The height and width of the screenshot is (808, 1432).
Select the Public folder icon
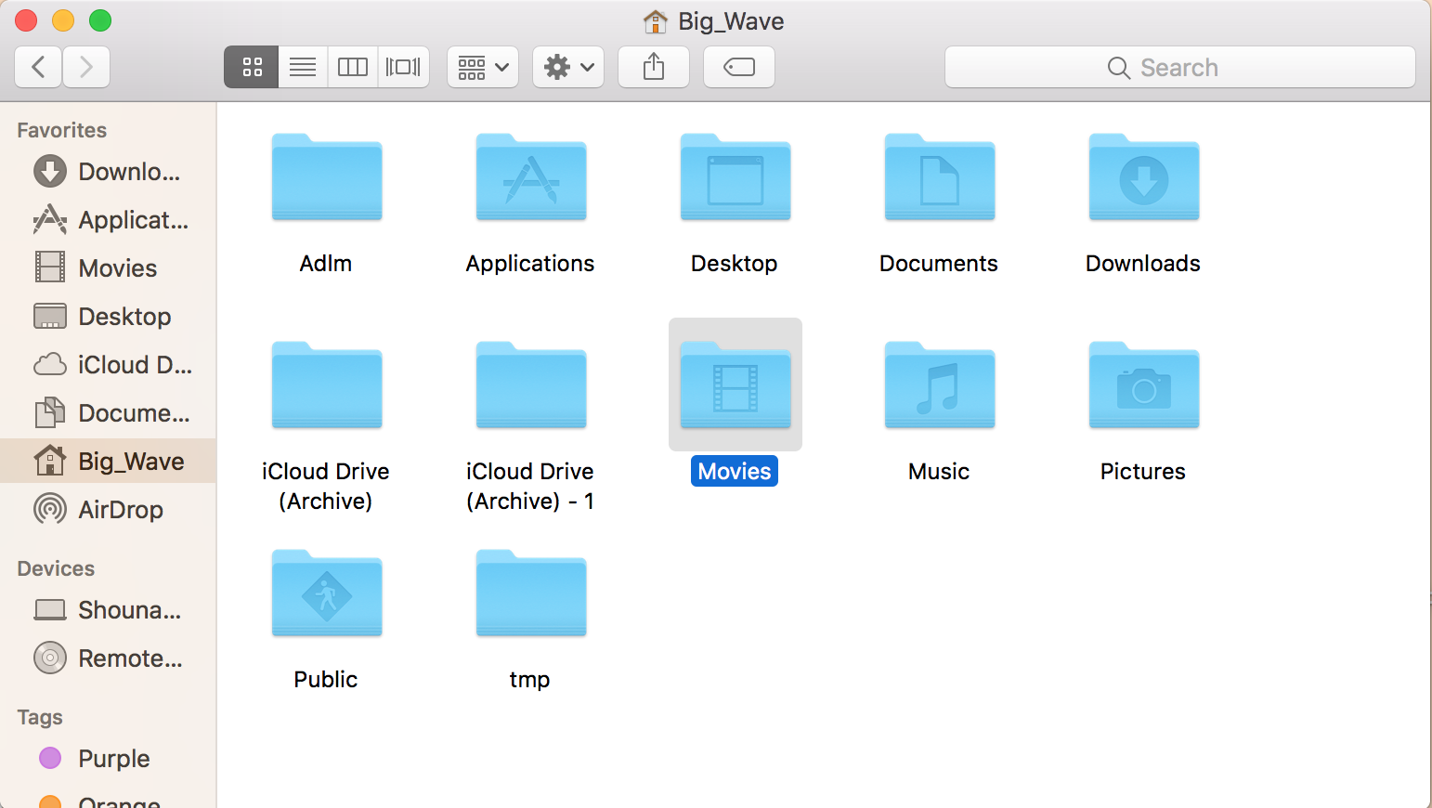click(x=327, y=593)
